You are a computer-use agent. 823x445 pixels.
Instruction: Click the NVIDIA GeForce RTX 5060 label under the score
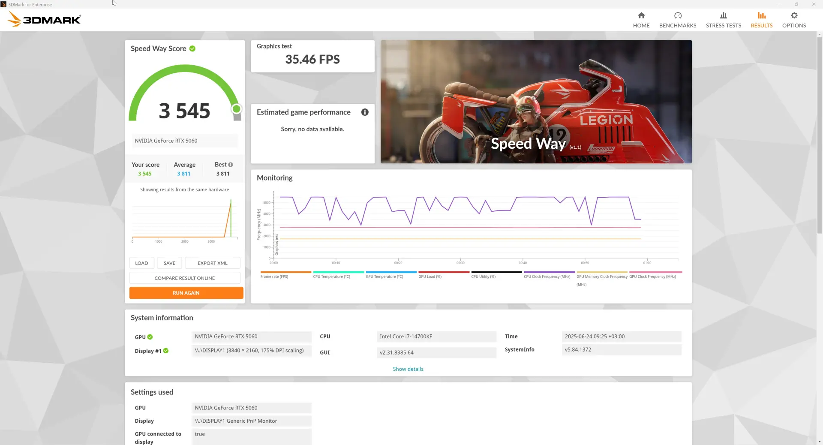[185, 141]
